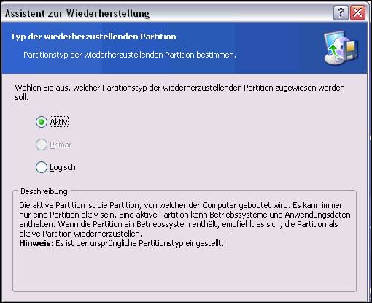372x303 pixels.
Task: Click the restore wizard disc icon
Action: pyautogui.click(x=341, y=47)
